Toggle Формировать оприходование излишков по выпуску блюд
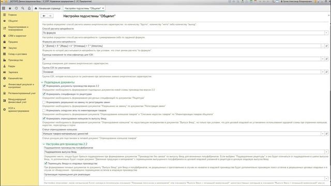 (x=44, y=118)
